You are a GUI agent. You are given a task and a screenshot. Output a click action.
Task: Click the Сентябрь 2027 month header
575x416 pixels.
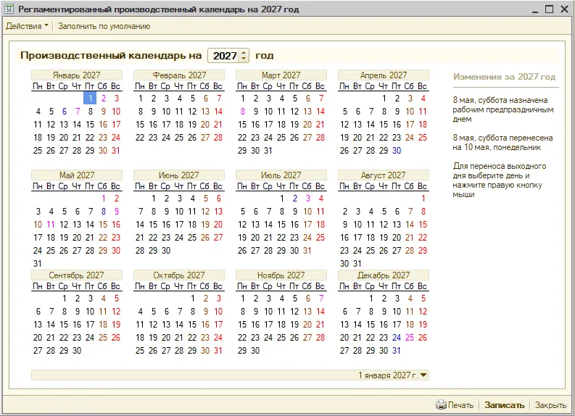tap(77, 275)
